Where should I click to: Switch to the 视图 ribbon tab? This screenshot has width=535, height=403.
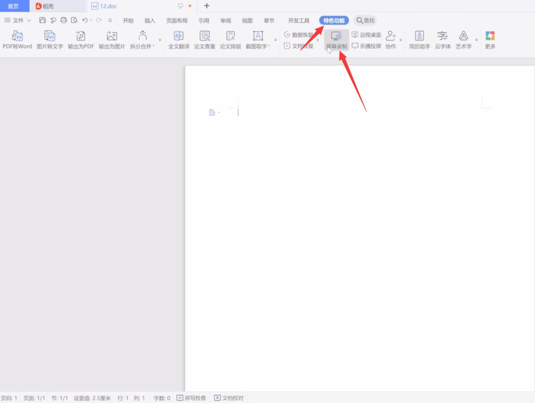(247, 21)
